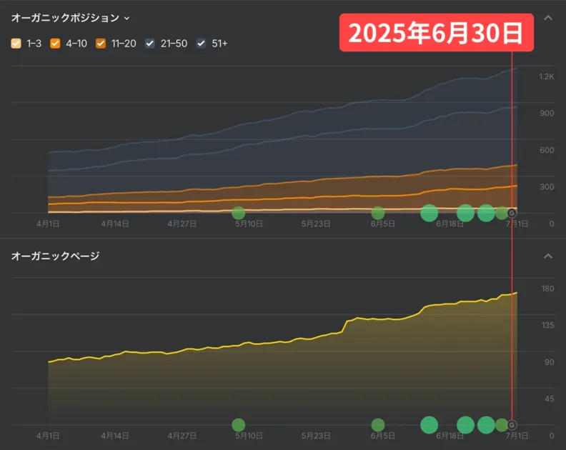
Task: Collapse the オーガニックポジション panel with chevron
Action: [x=548, y=18]
